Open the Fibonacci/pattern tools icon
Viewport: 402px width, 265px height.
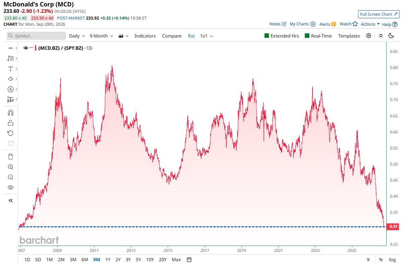pyautogui.click(x=10, y=58)
